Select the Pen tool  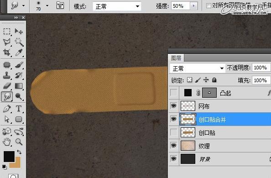7,109
